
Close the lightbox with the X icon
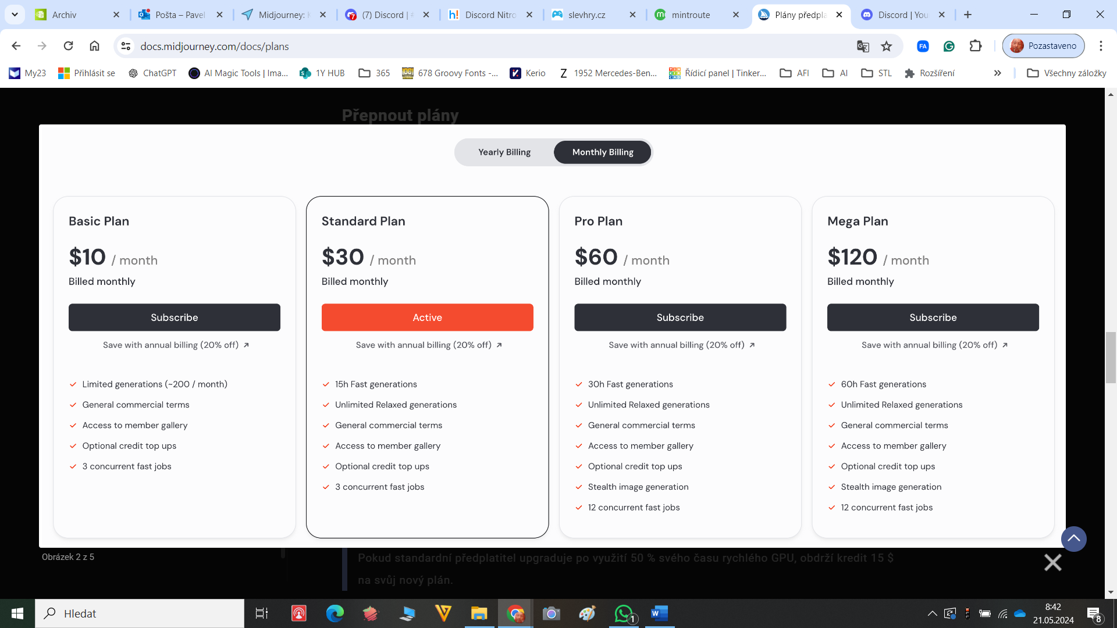tap(1052, 562)
